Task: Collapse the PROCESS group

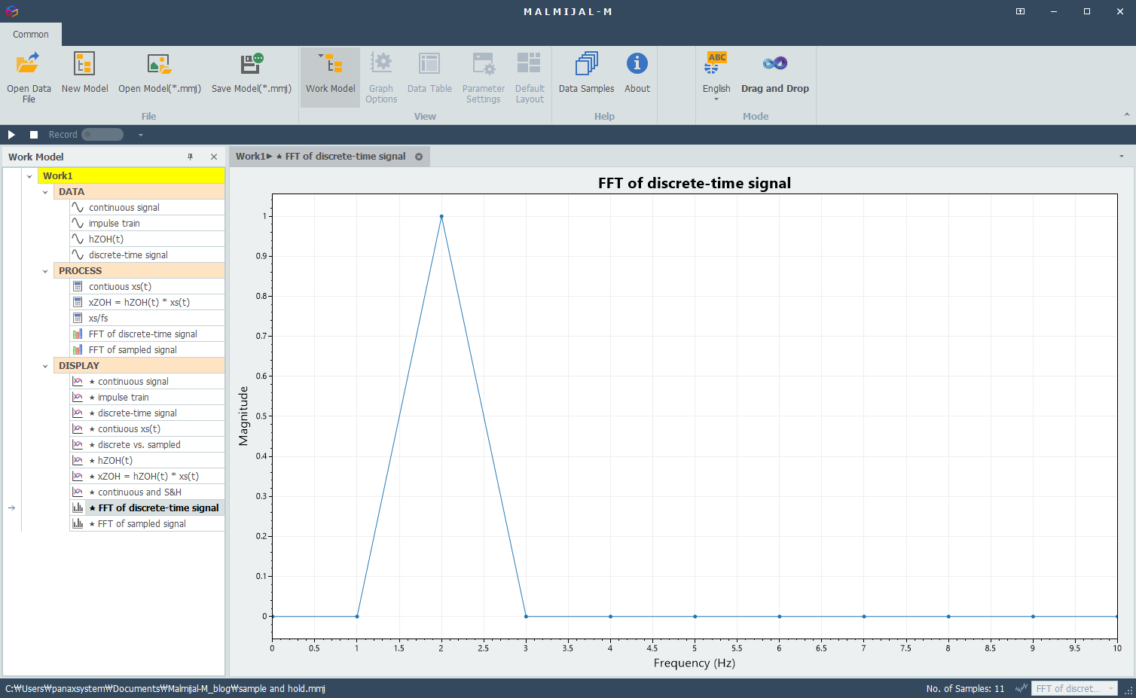Action: [45, 271]
